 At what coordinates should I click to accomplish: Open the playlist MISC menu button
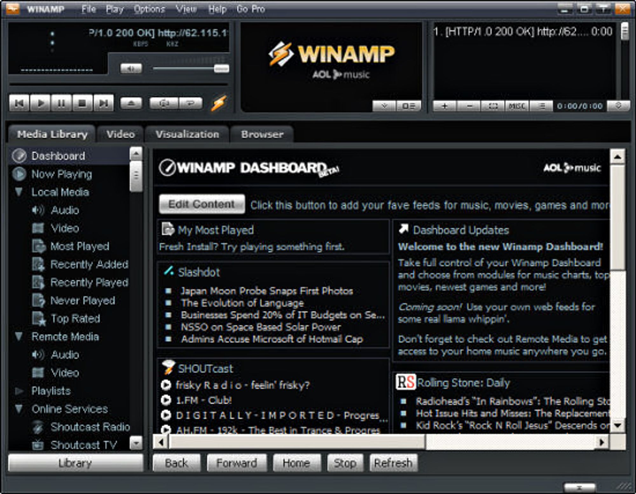517,106
